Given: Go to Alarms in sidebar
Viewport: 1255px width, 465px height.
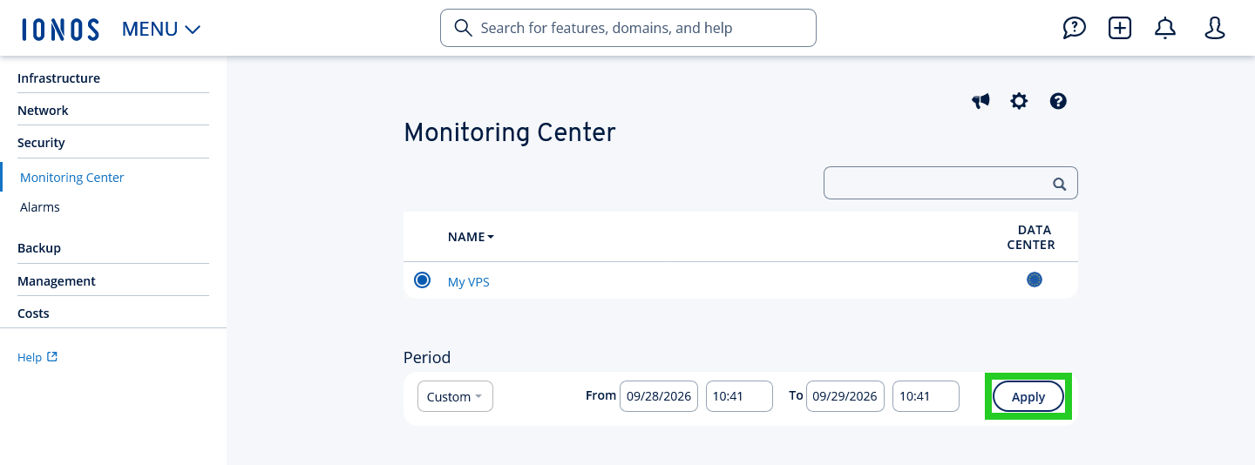Looking at the screenshot, I should coord(40,207).
